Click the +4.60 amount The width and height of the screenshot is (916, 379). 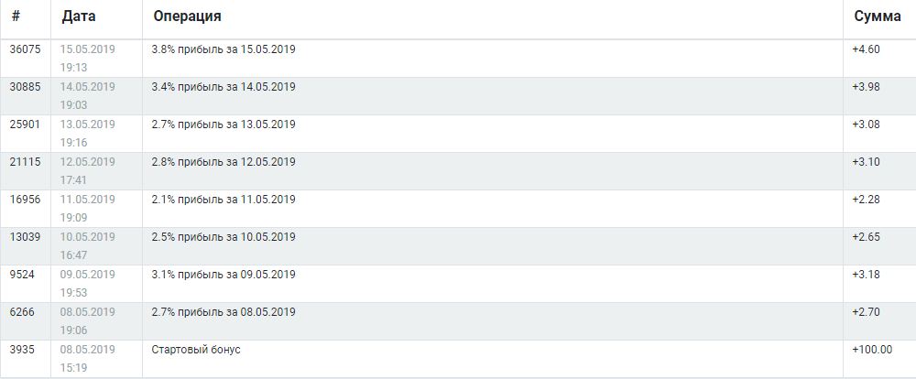pos(866,49)
